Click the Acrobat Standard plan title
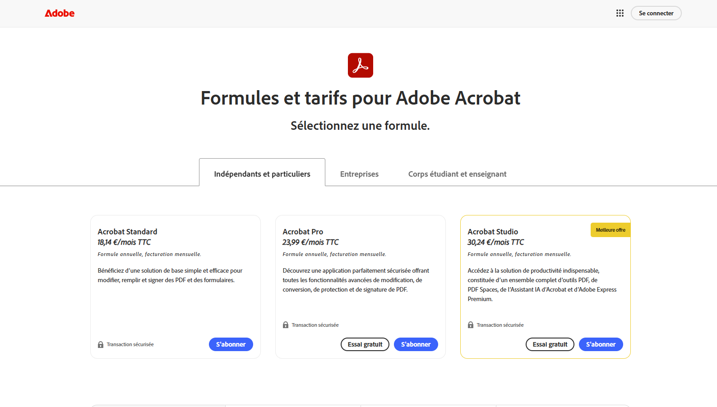Screen dimensions: 717x407 128,232
